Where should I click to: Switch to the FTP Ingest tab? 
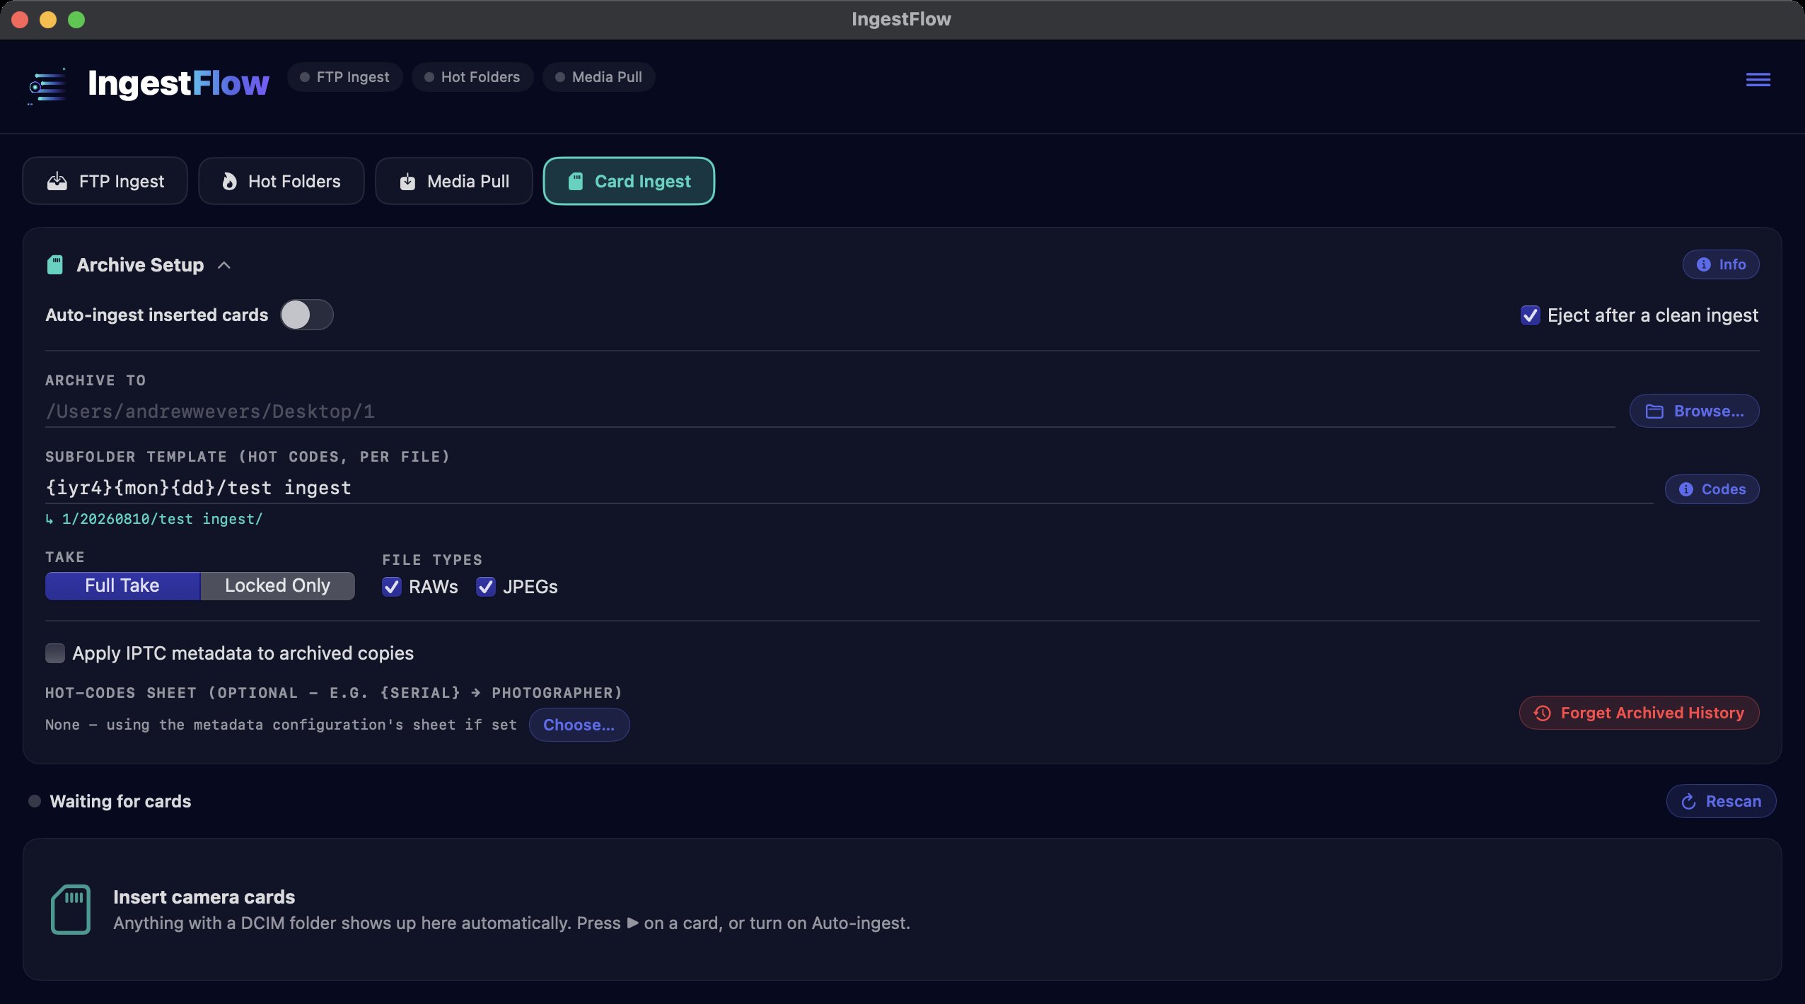pos(105,181)
